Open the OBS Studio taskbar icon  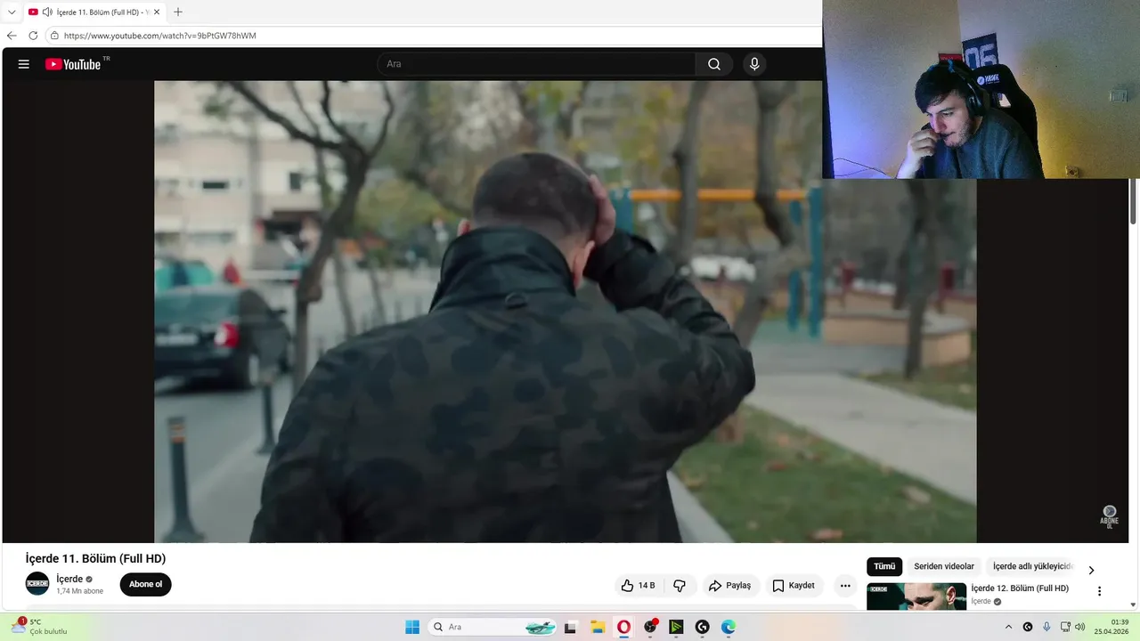pyautogui.click(x=650, y=627)
